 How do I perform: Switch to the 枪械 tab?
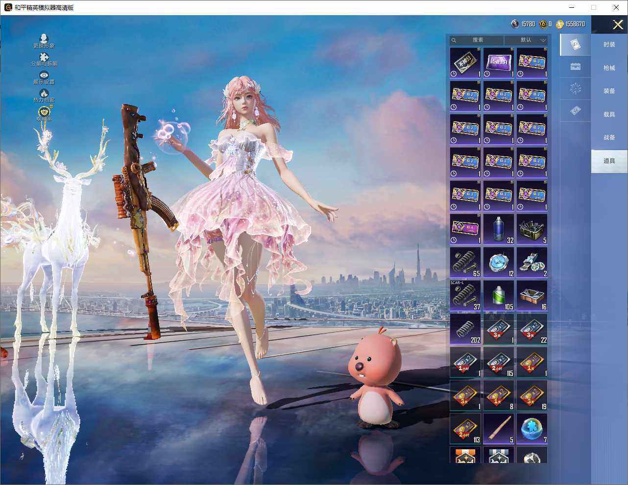coord(609,68)
